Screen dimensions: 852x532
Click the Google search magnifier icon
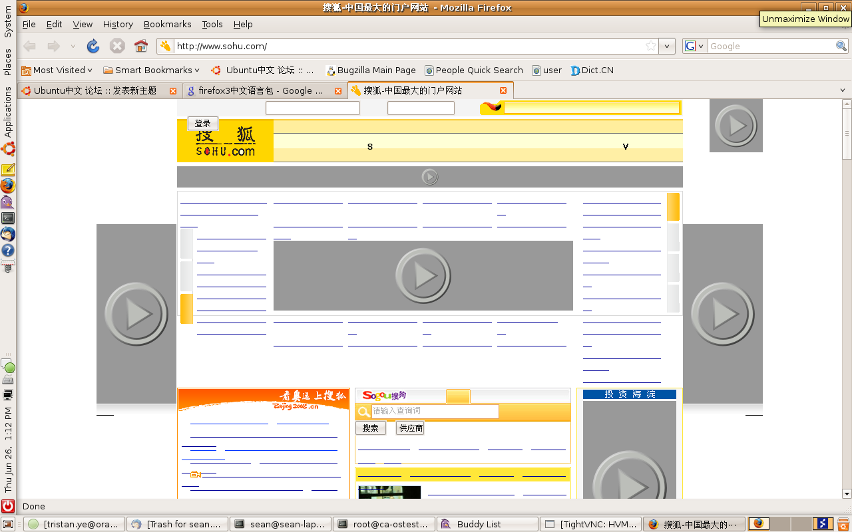click(841, 46)
